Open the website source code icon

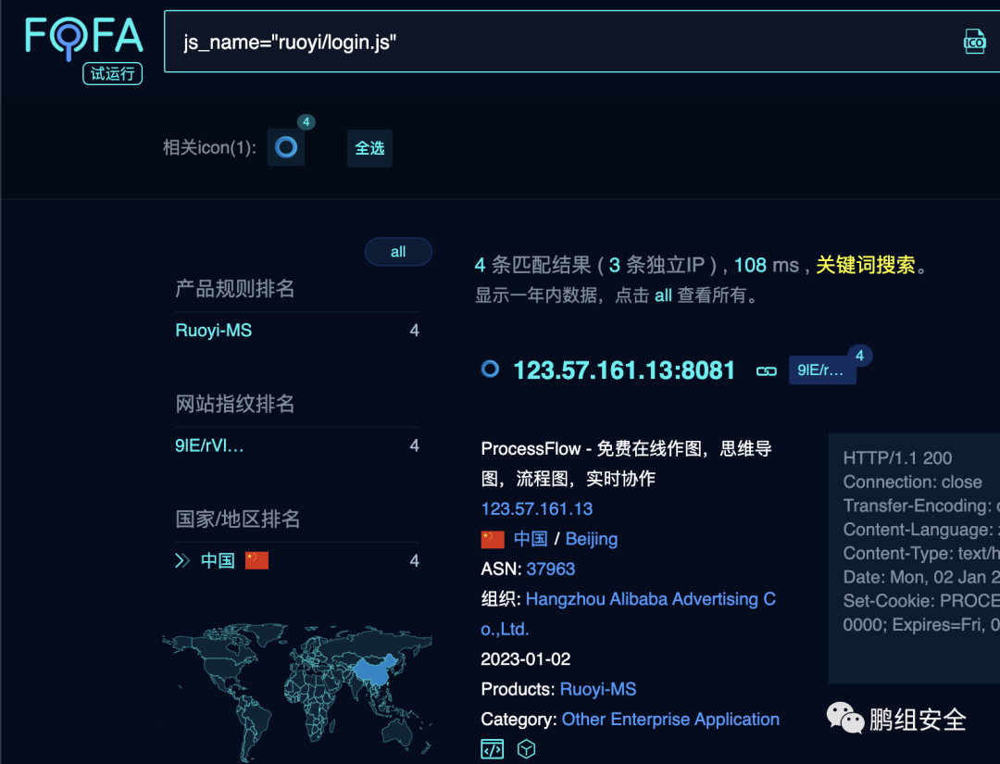(492, 748)
